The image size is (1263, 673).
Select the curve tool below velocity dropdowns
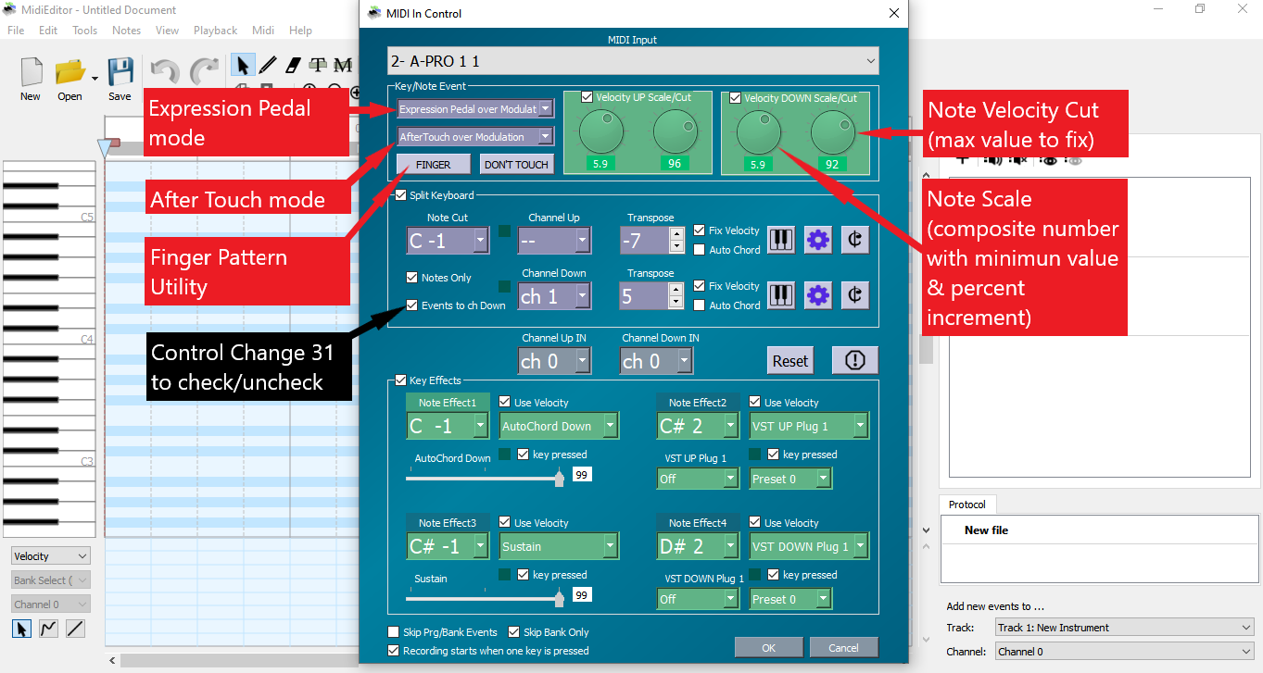(x=48, y=629)
